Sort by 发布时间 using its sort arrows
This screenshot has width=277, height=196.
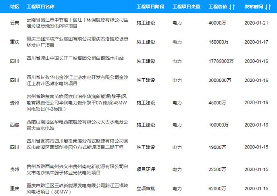click(x=267, y=7)
